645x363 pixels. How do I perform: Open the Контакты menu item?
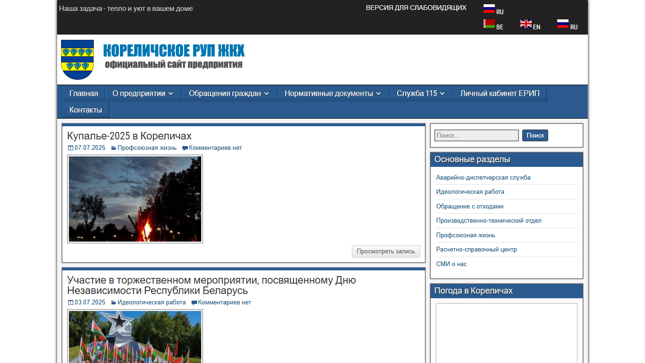point(85,110)
